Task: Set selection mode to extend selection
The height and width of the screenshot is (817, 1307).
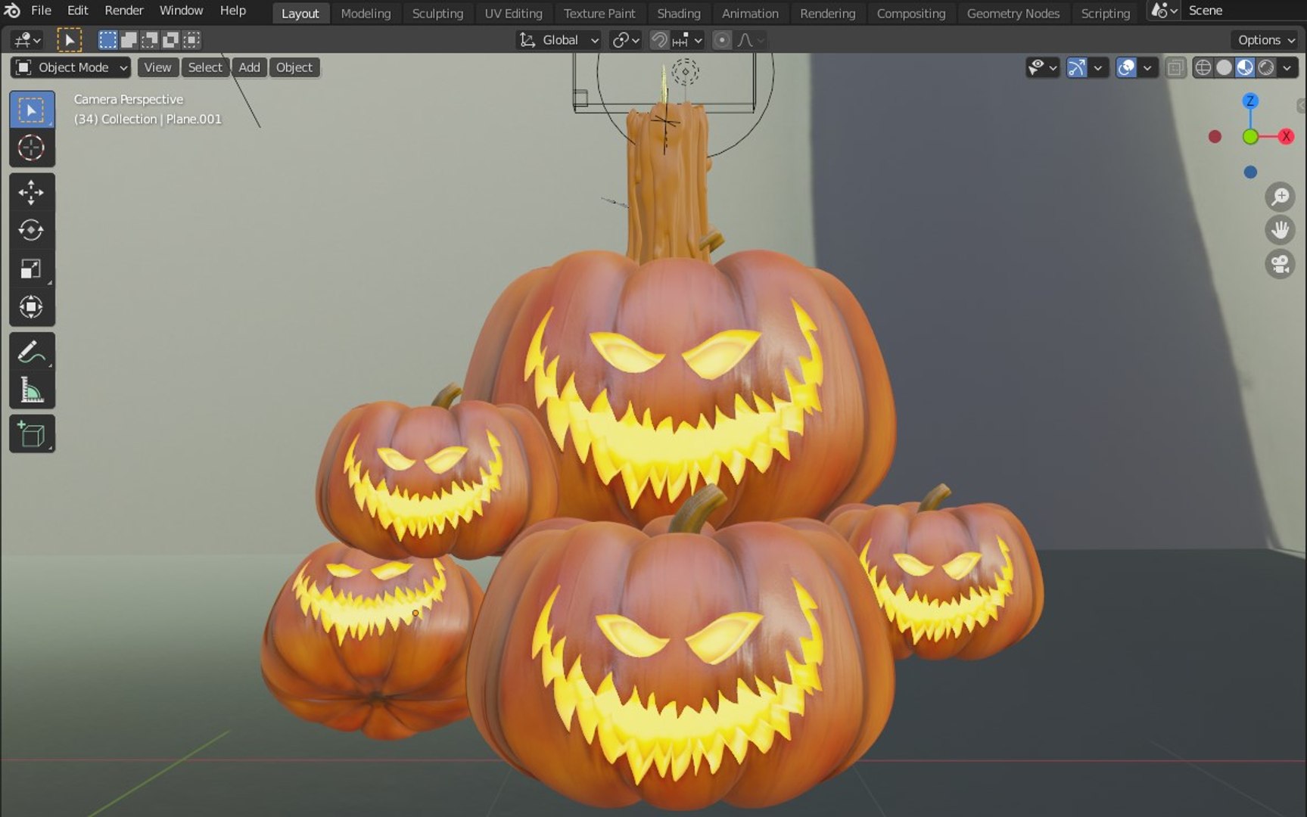Action: click(x=129, y=40)
